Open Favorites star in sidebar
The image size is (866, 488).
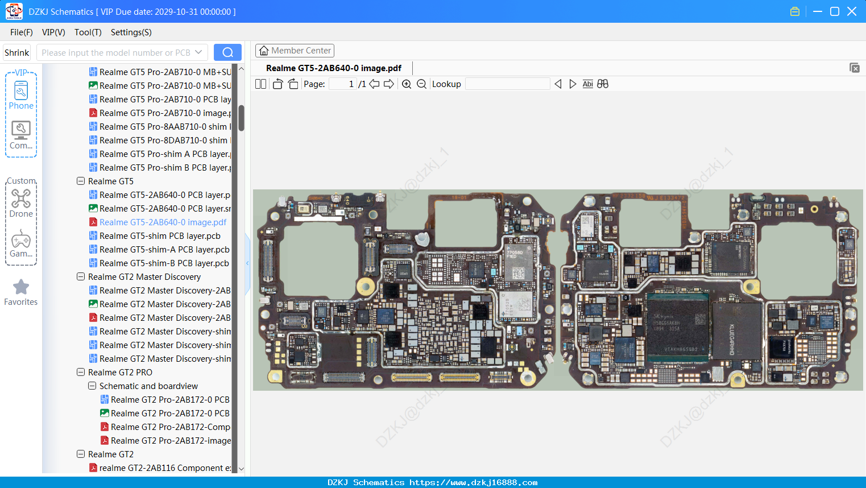pyautogui.click(x=21, y=292)
